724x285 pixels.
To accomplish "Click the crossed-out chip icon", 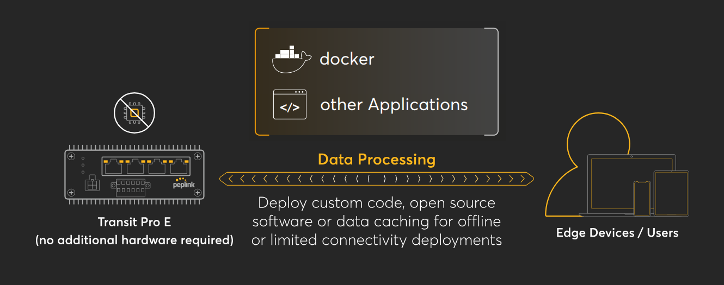I will 134,113.
